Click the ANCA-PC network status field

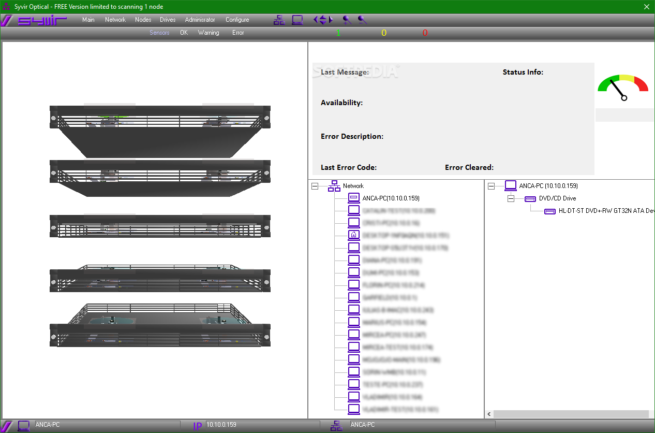point(422,425)
